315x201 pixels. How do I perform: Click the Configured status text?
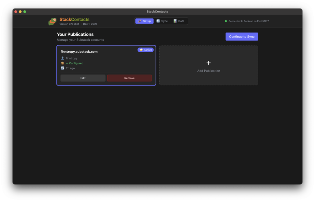click(x=75, y=63)
